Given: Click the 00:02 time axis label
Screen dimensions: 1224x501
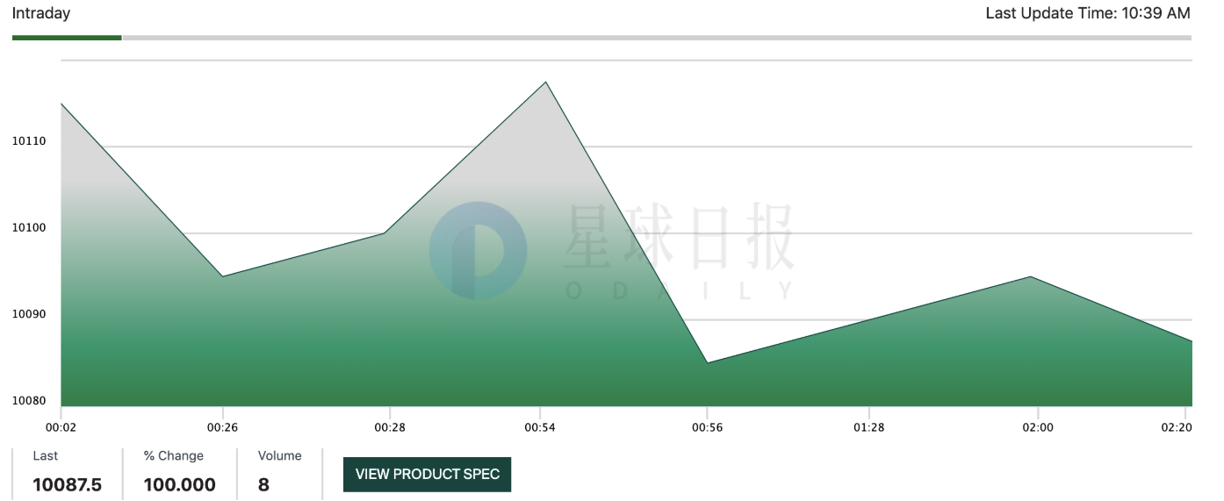Looking at the screenshot, I should pyautogui.click(x=61, y=427).
